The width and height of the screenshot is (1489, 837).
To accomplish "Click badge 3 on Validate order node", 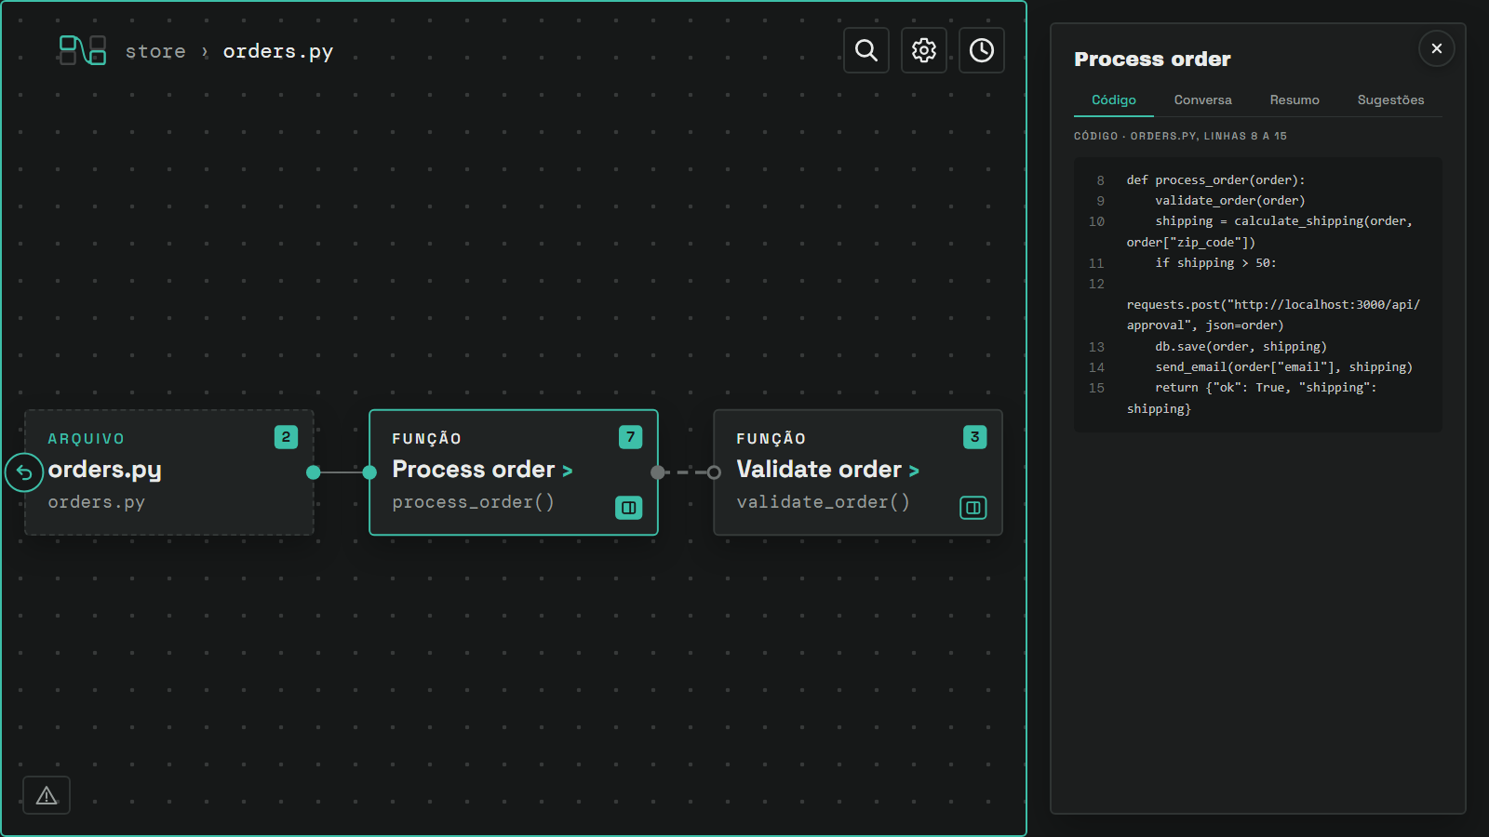I will [974, 437].
